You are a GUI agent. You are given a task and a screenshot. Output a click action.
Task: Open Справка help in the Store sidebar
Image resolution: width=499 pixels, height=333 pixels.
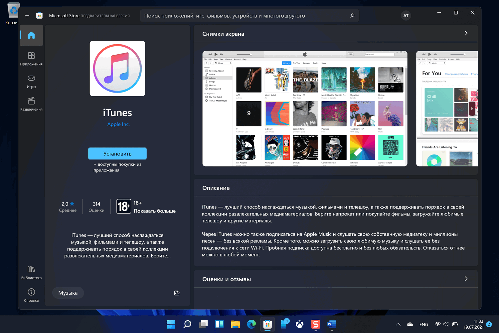[31, 295]
